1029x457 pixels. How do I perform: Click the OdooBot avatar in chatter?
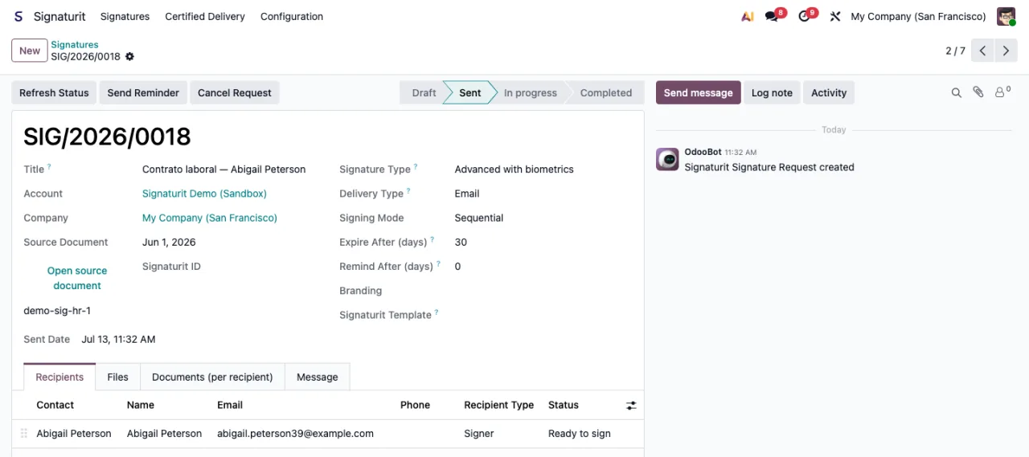coord(667,159)
